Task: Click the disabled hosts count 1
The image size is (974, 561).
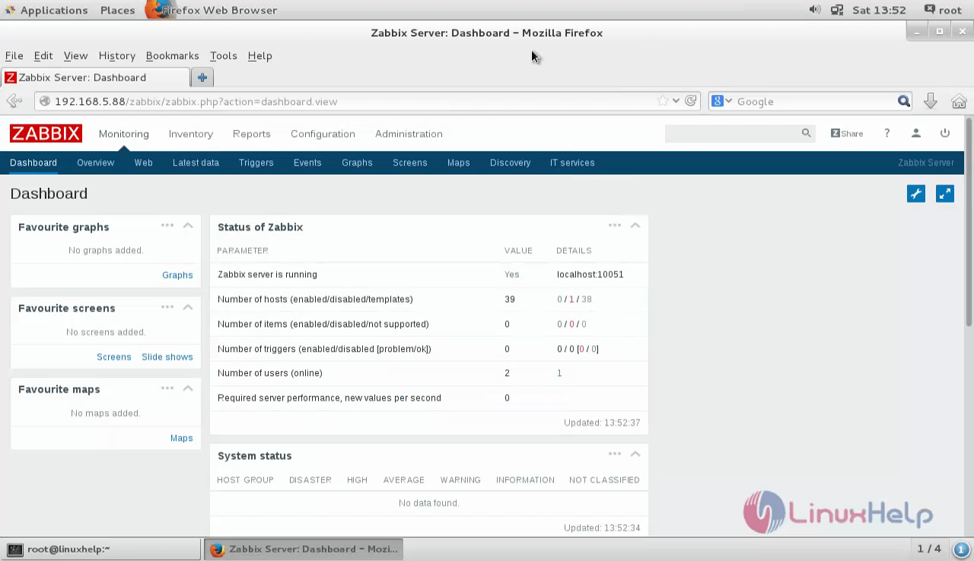Action: point(571,300)
